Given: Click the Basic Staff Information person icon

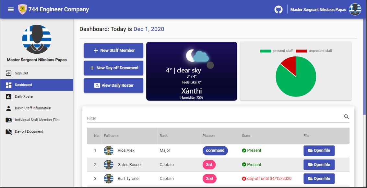Looking at the screenshot, I should point(8,108).
